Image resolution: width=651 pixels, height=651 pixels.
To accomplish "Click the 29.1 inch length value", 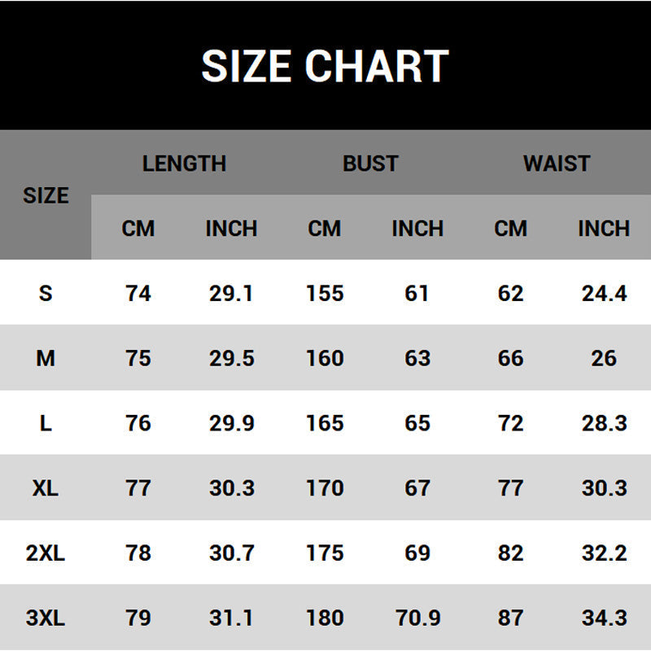I will [231, 293].
